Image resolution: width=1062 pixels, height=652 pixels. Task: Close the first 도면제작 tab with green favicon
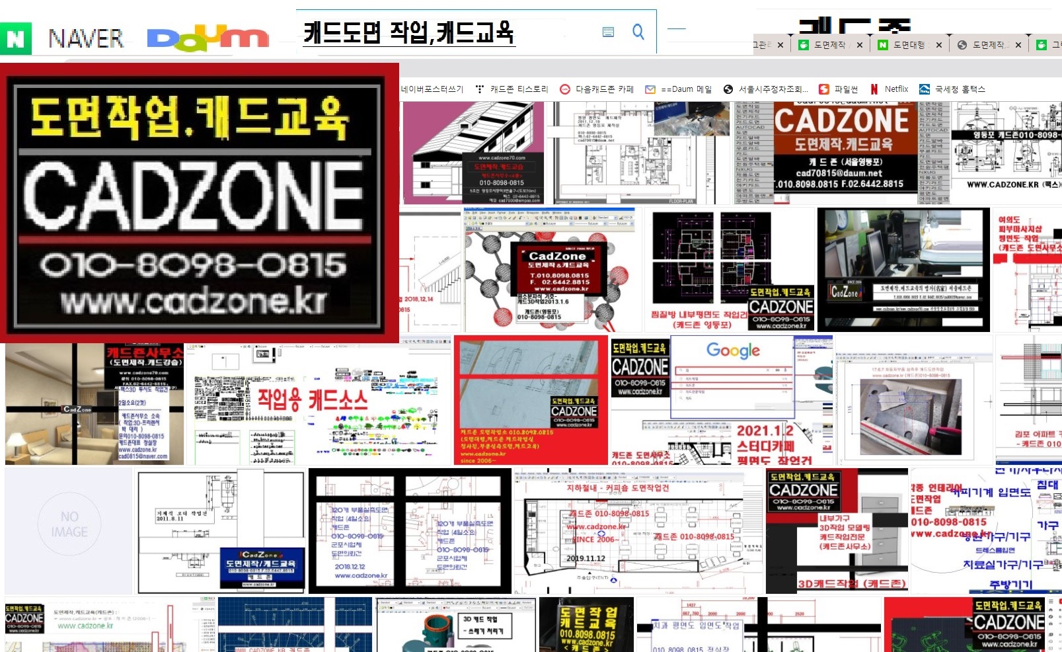click(859, 45)
